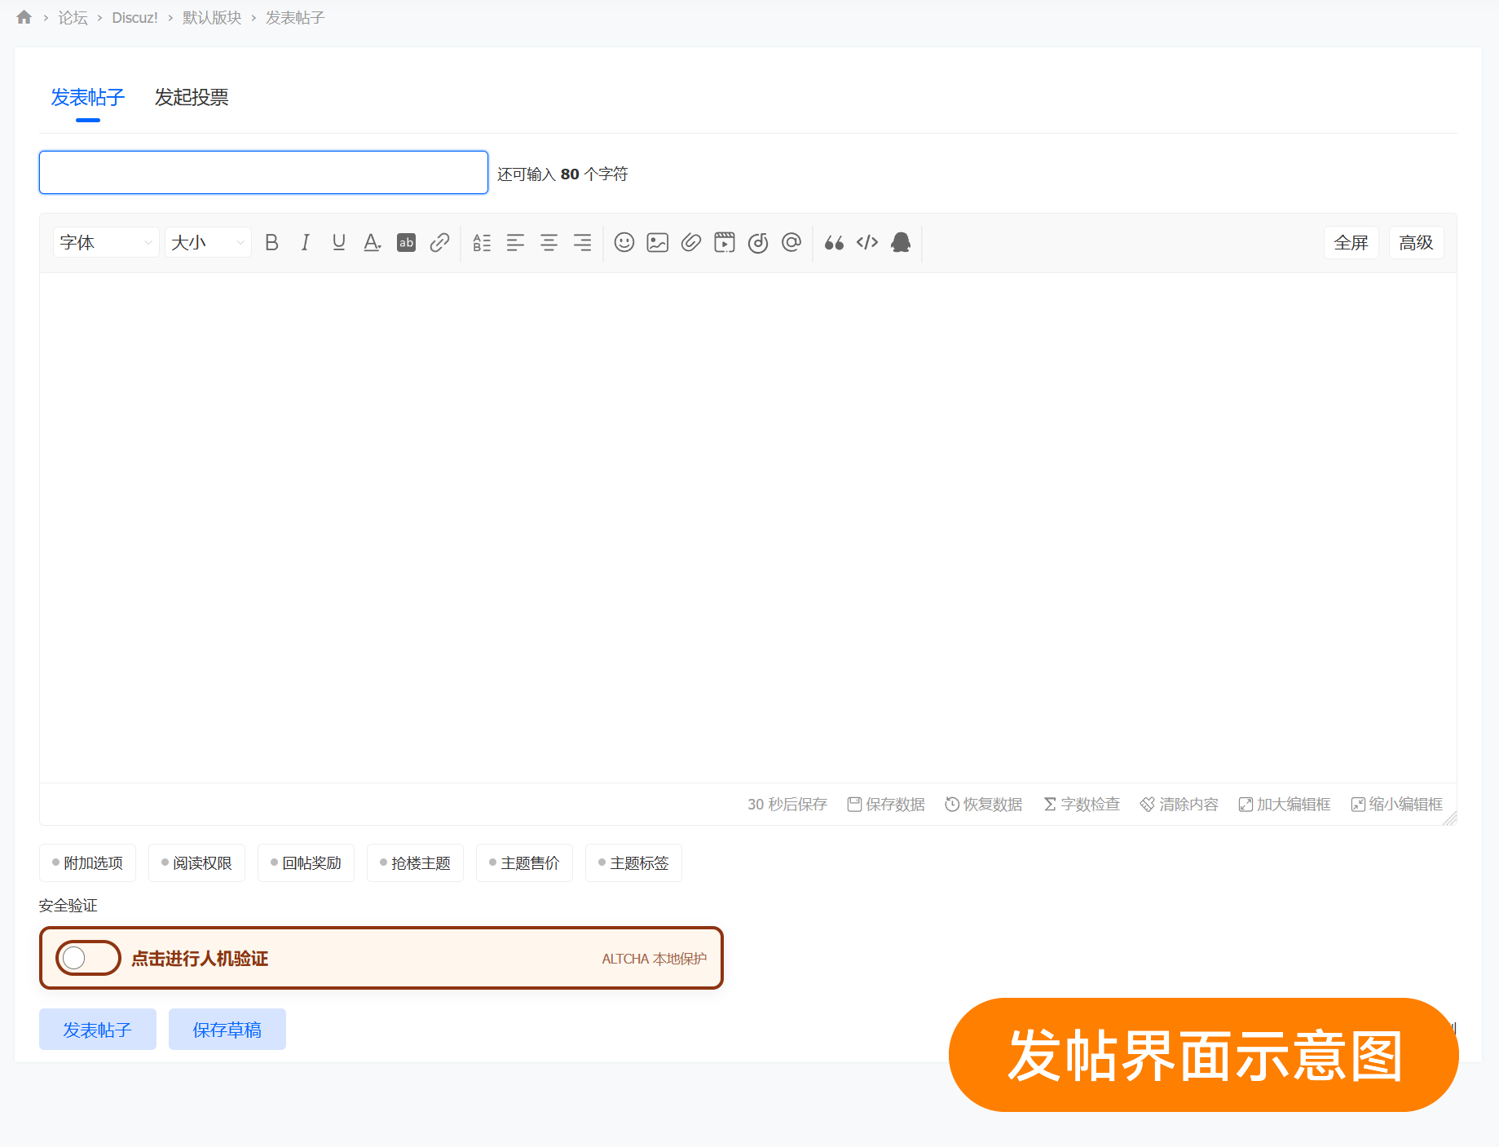Expand the 阅读权限 section
This screenshot has width=1499, height=1147.
click(196, 862)
